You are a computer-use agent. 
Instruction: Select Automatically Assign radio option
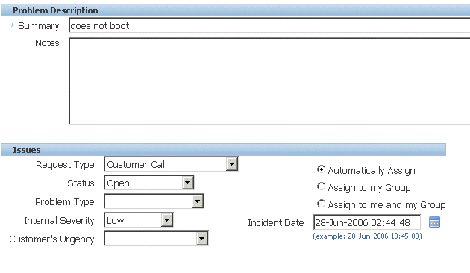coord(321,169)
